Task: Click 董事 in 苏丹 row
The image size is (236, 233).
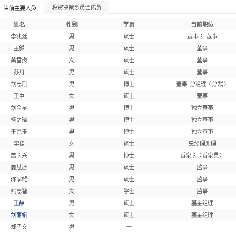Action: [203, 72]
